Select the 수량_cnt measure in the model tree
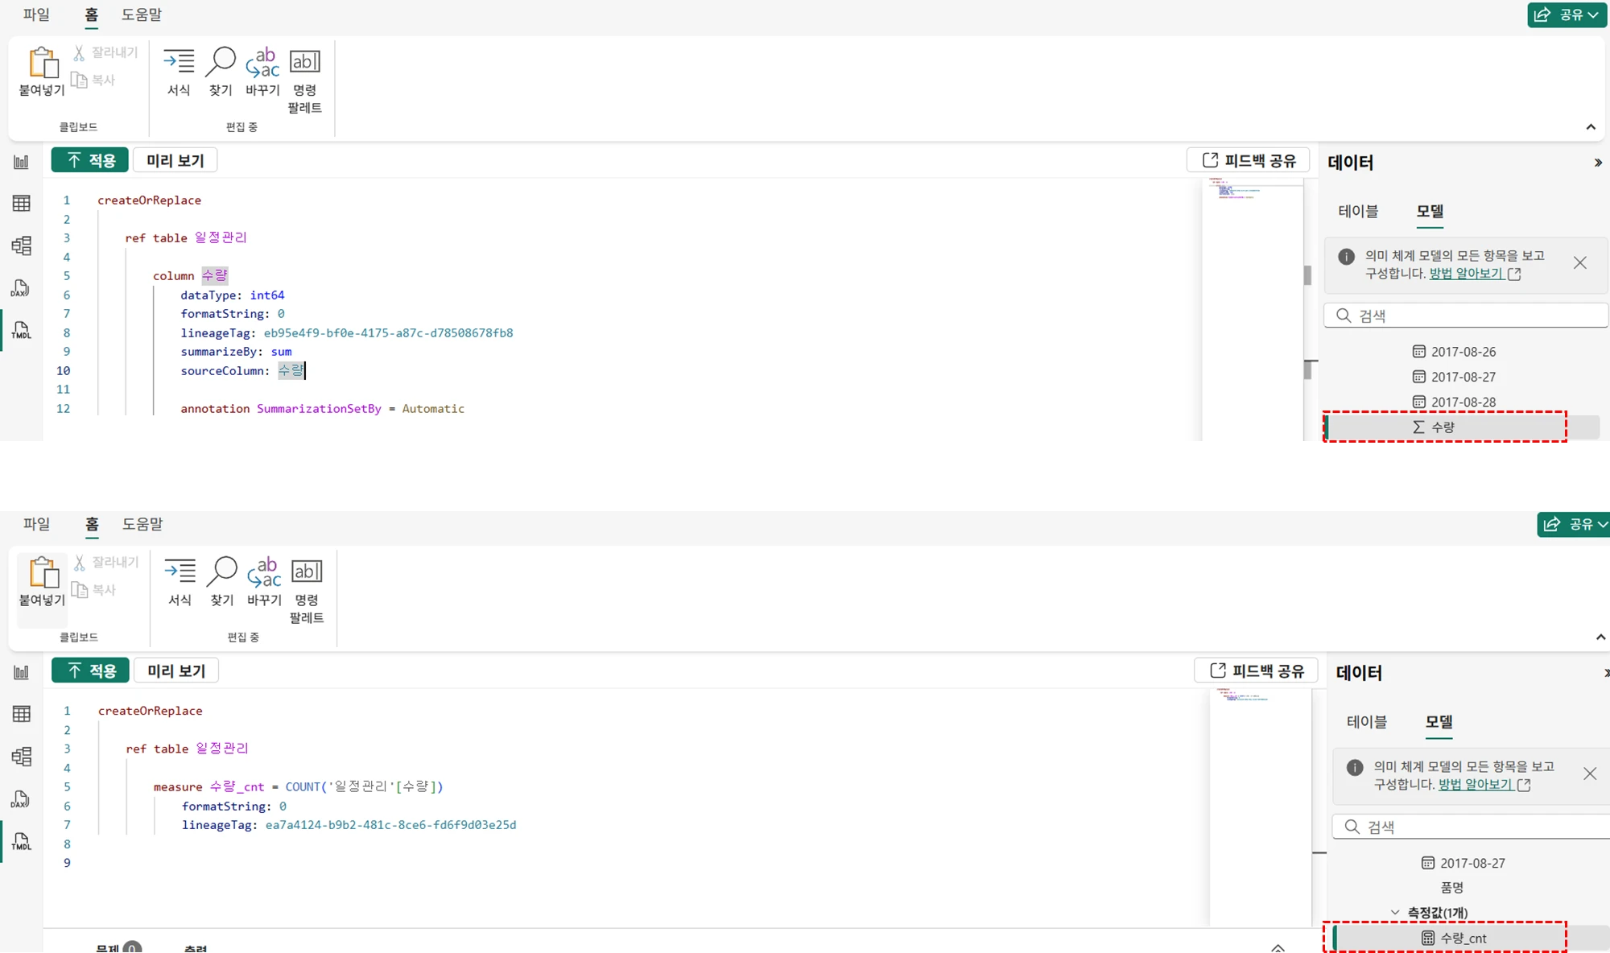The width and height of the screenshot is (1610, 953). (x=1463, y=939)
